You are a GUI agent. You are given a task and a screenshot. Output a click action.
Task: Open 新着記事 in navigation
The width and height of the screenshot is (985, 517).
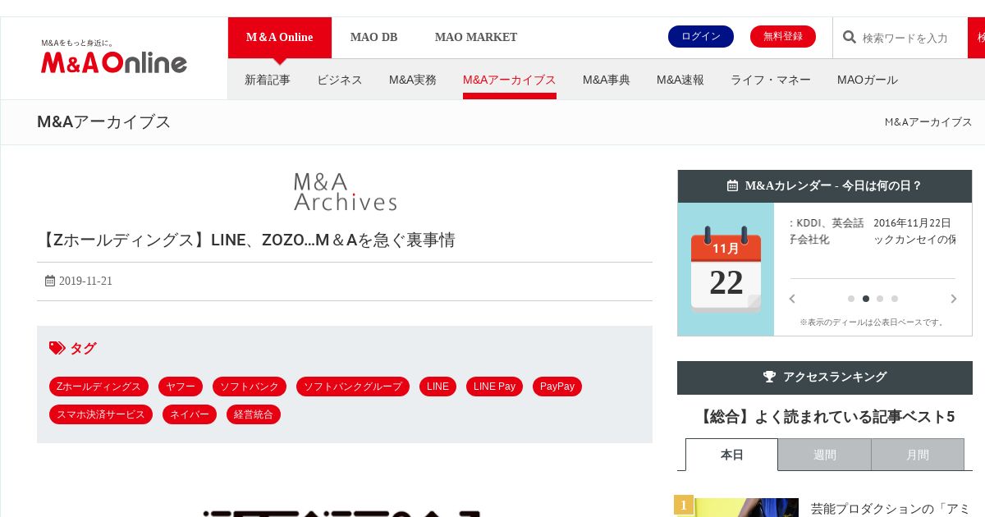[x=268, y=80]
